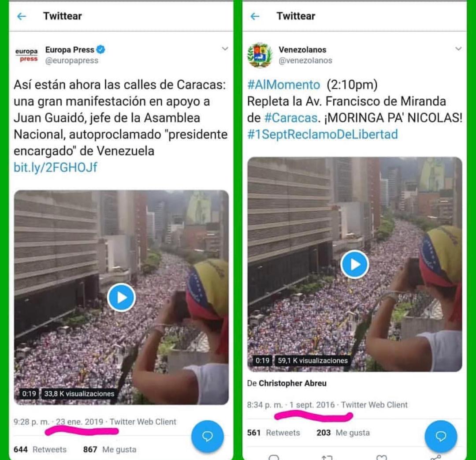Open the #1SeptReclamoDeLibertad hashtag

[322, 134]
